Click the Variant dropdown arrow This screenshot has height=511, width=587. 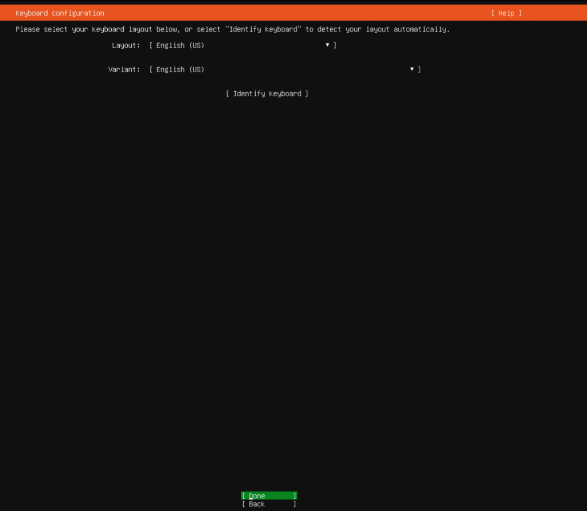click(412, 69)
